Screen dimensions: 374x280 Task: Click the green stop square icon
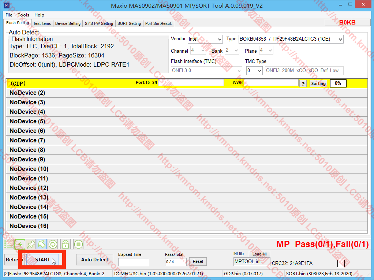pyautogui.click(x=78, y=244)
